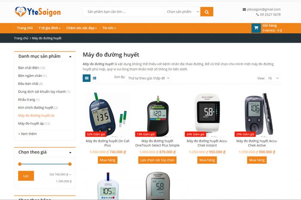Click the email envelope icon

(x=244, y=9)
